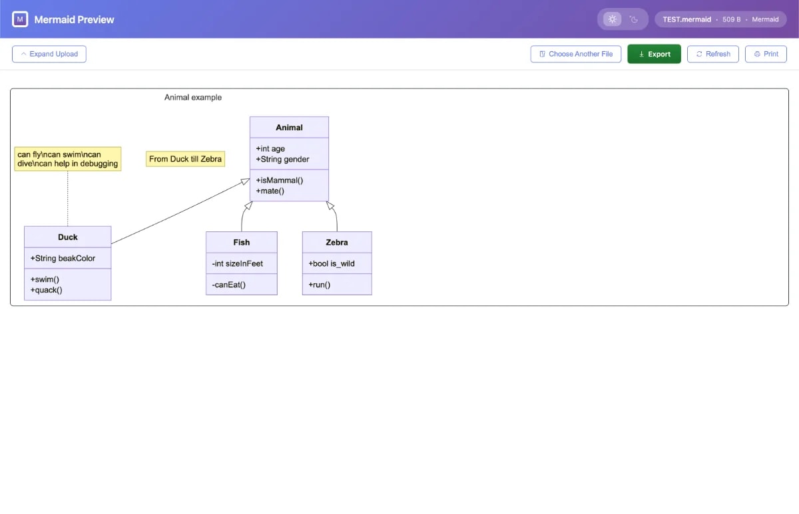The image size is (799, 514).
Task: Expand the upload panel
Action: (49, 54)
